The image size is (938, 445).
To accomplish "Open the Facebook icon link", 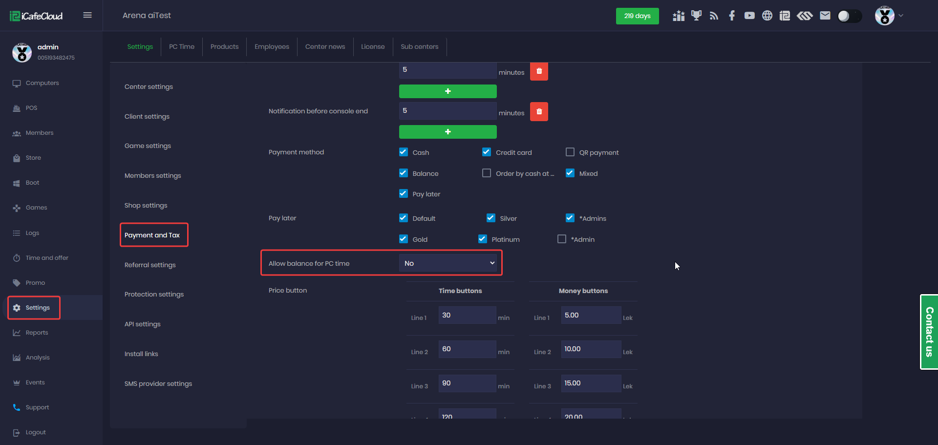I will coord(731,16).
